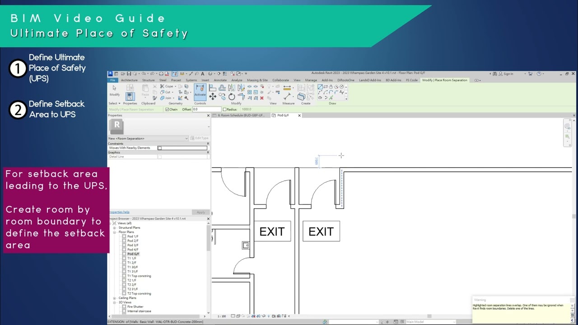Click the shopping cart icon in title bar
The height and width of the screenshot is (325, 578).
pos(530,74)
